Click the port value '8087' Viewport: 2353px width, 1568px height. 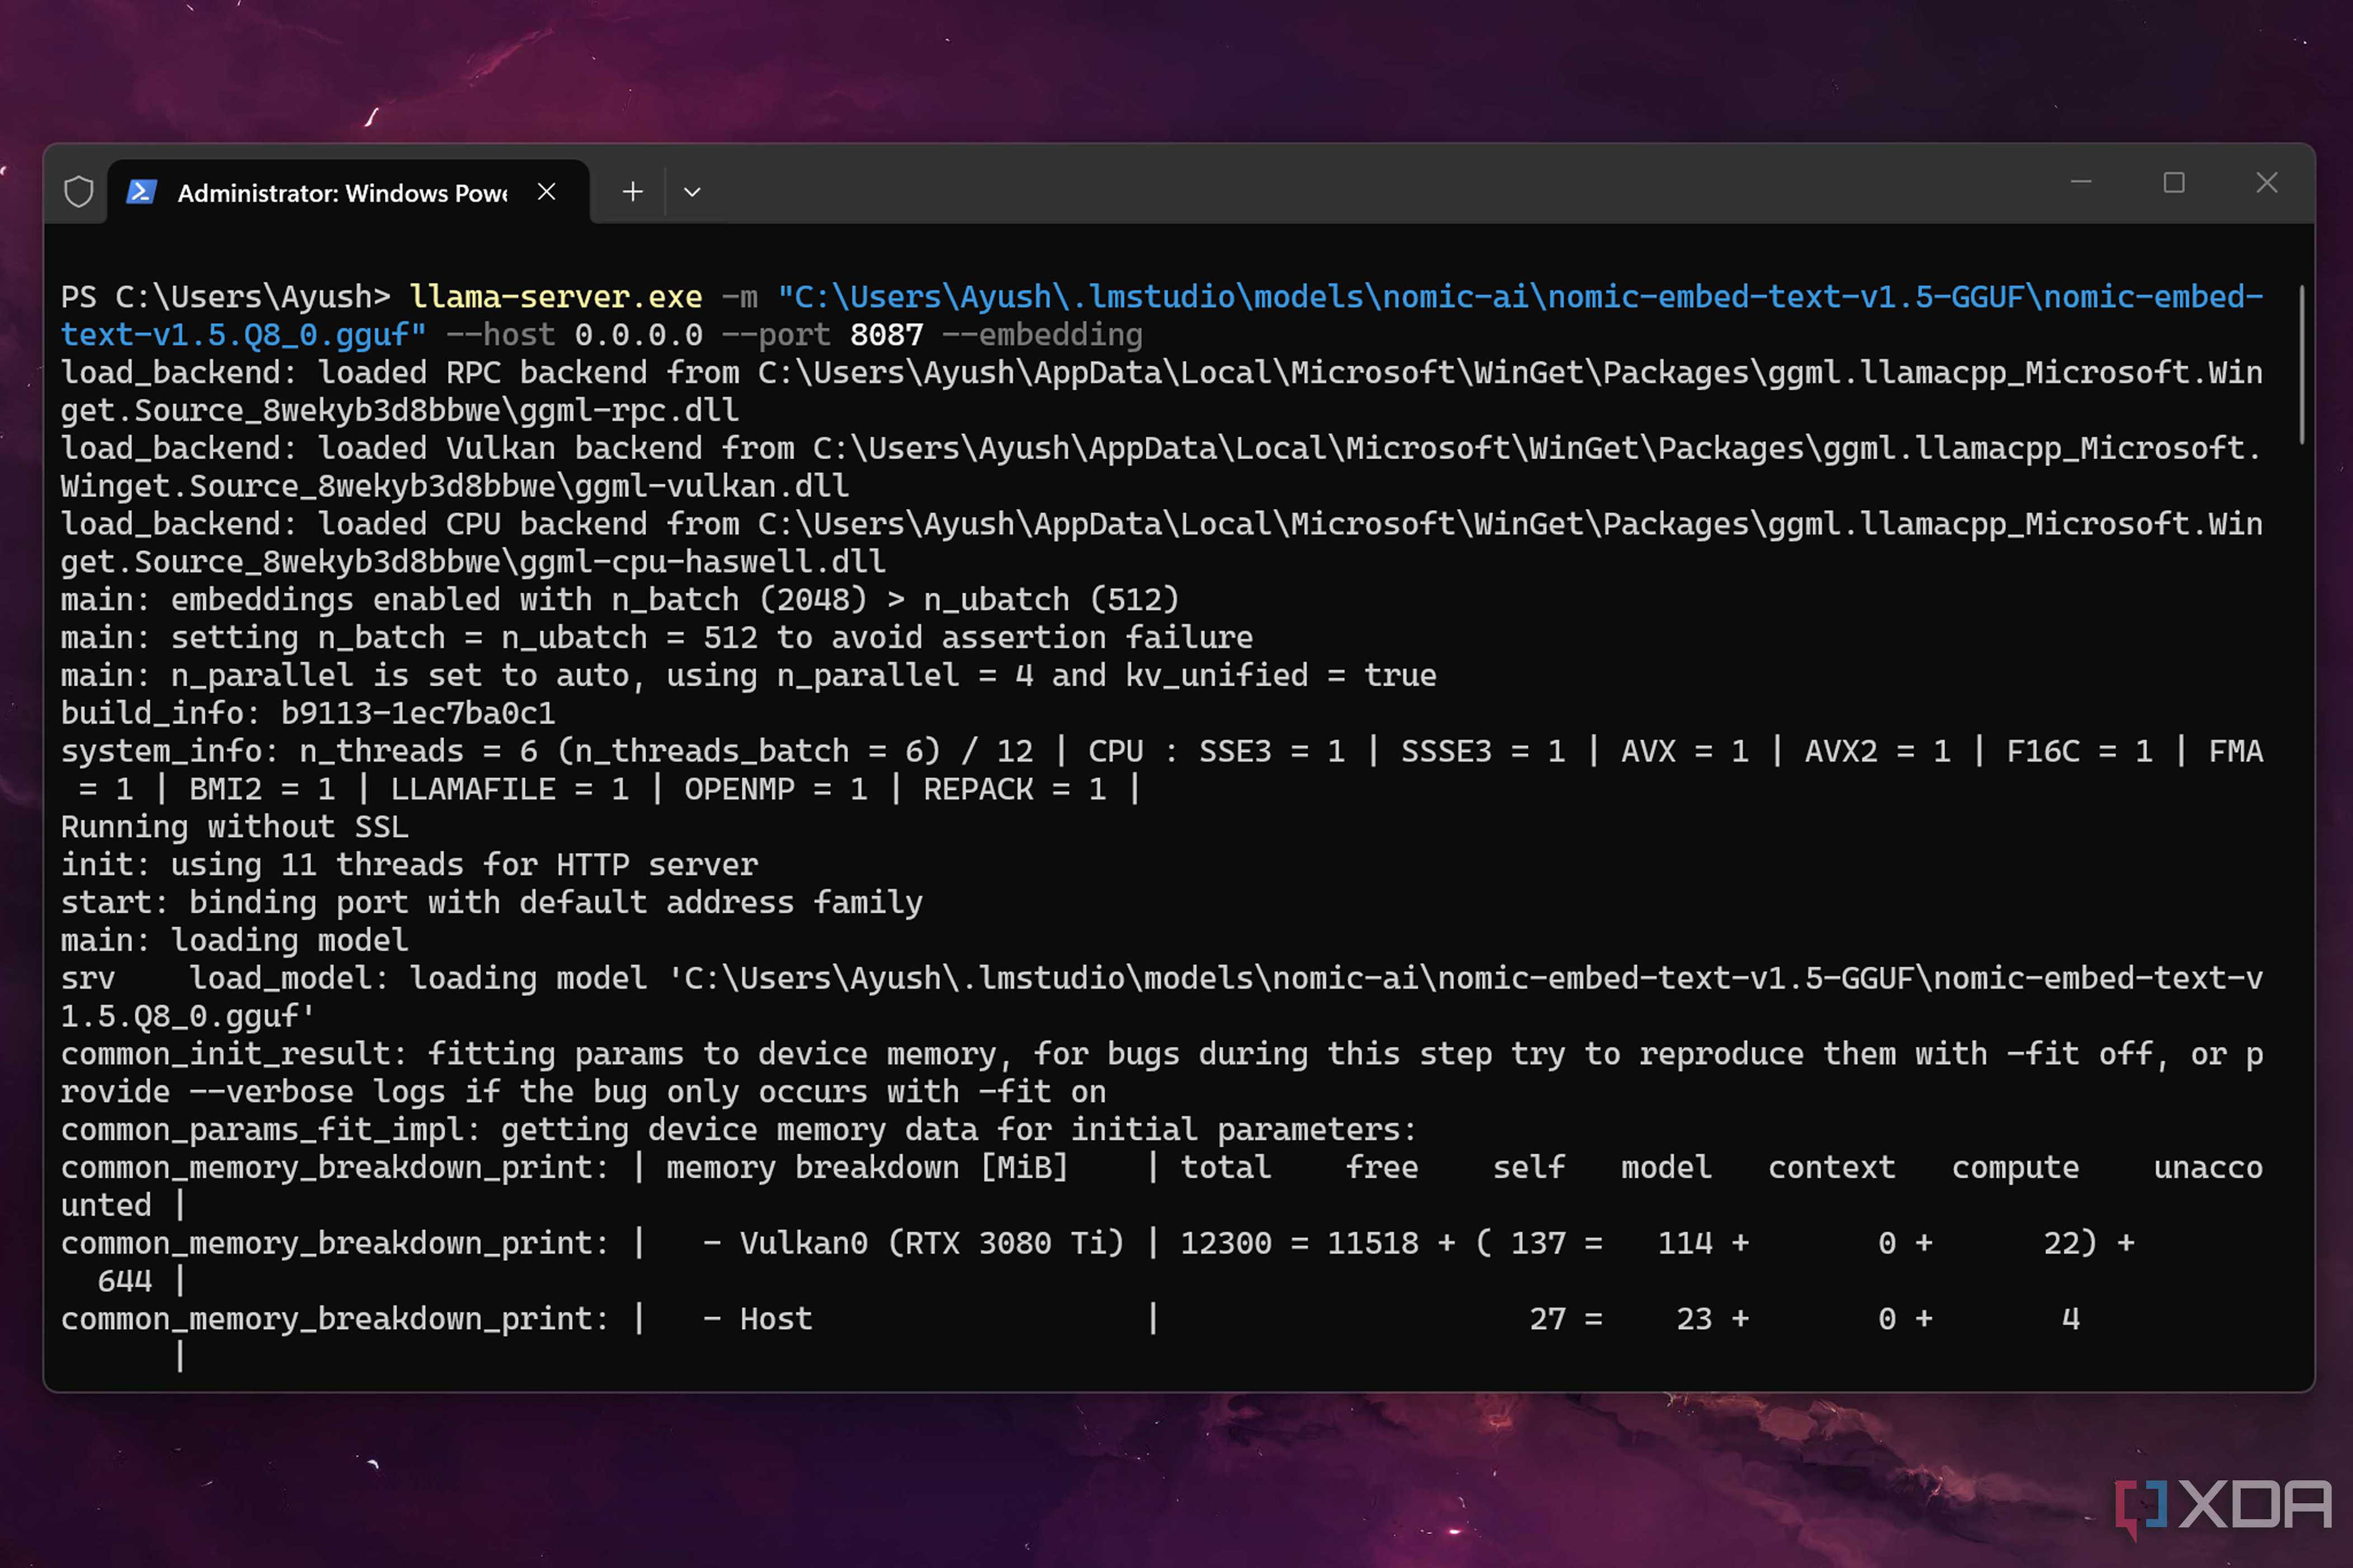(x=886, y=335)
